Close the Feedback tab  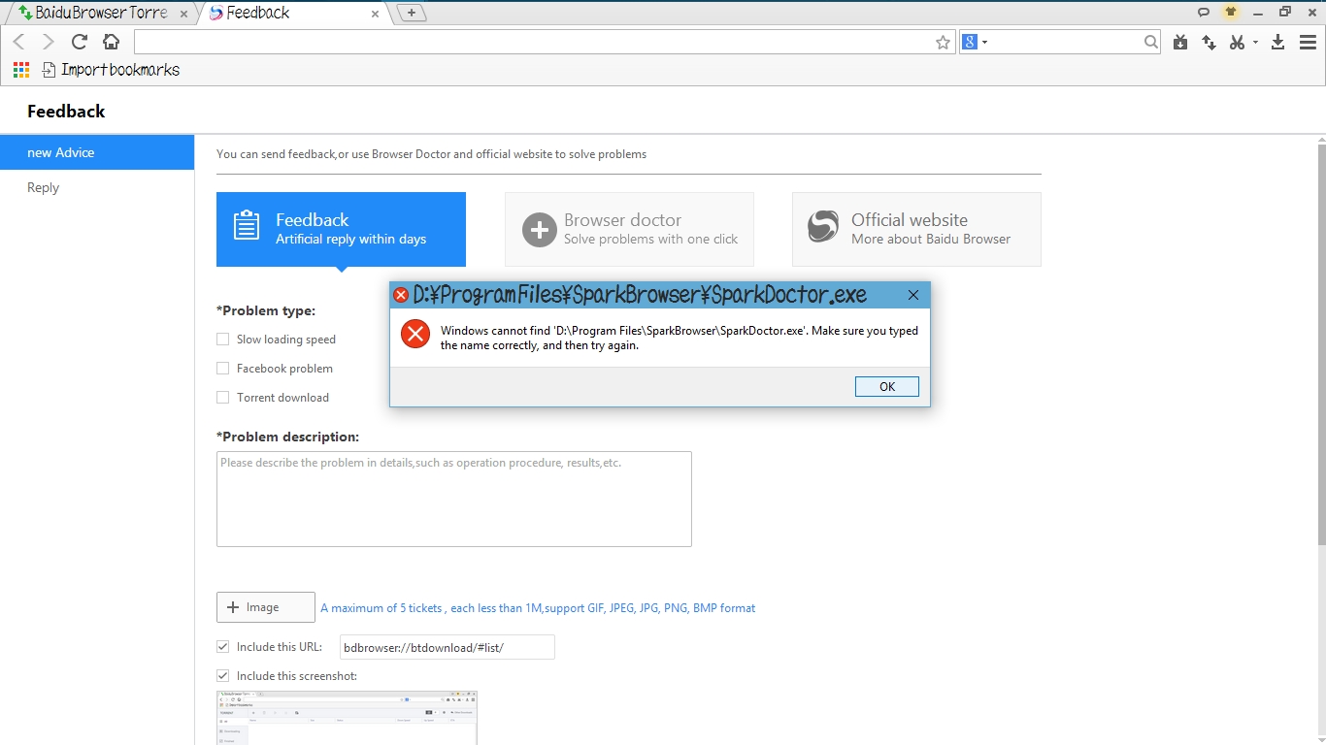click(376, 14)
